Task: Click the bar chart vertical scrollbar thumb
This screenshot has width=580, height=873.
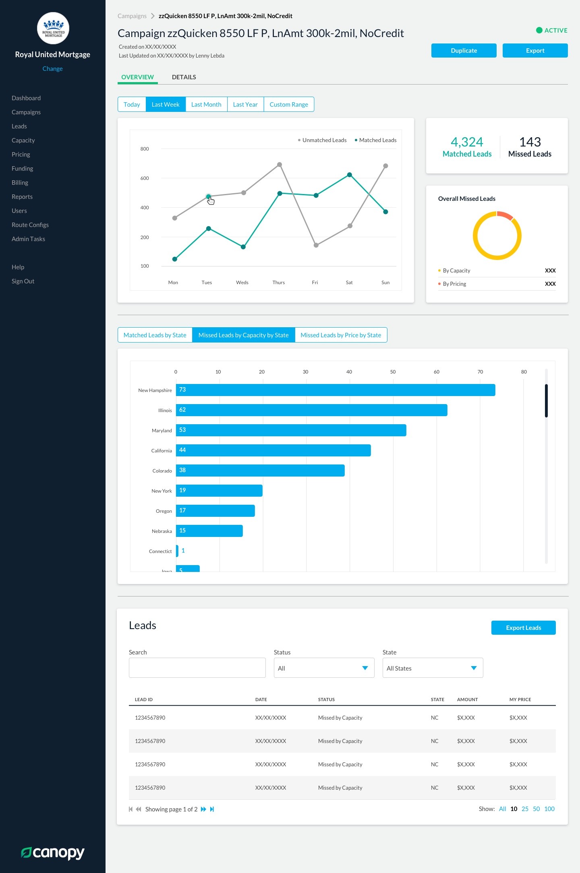Action: pos(546,400)
